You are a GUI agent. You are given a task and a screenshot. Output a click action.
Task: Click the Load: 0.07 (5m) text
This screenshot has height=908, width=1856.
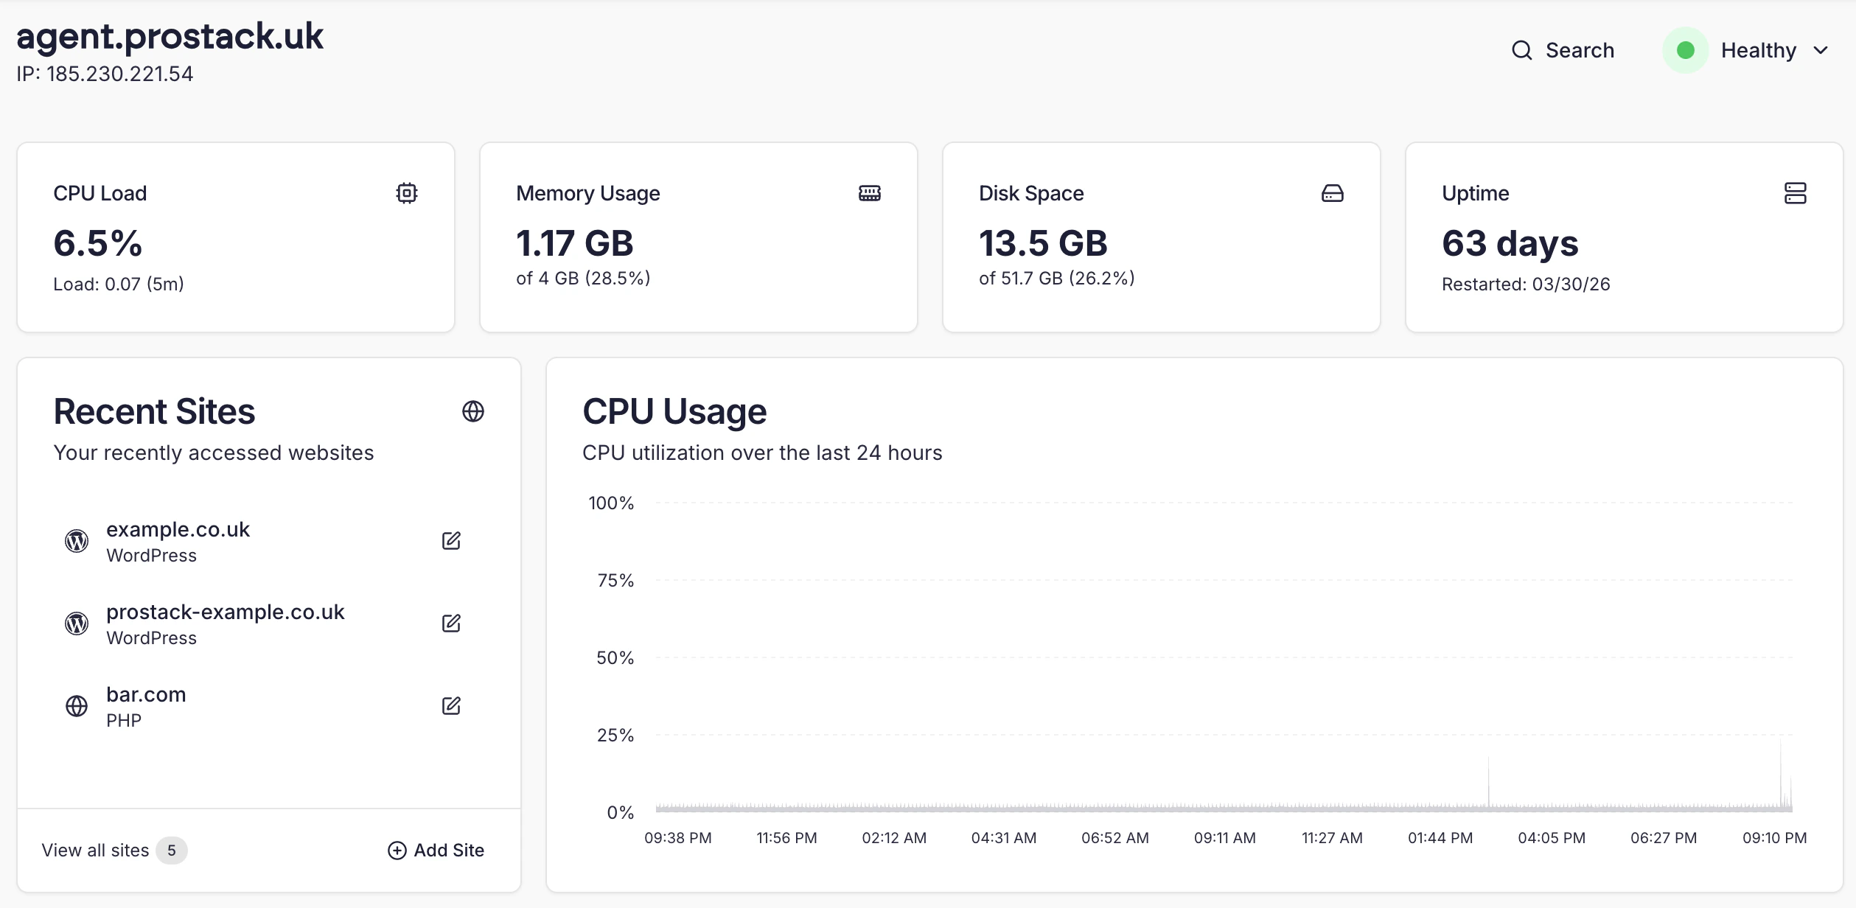pyautogui.click(x=119, y=284)
